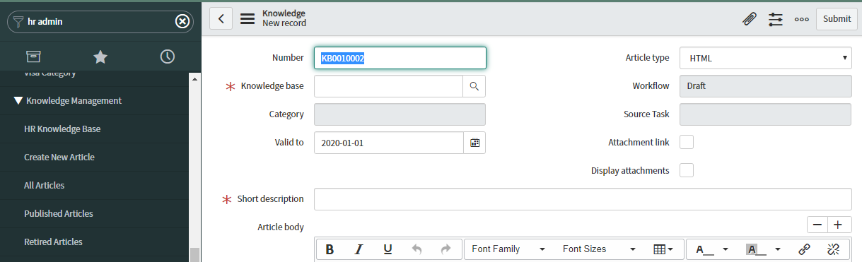Open the form context hamburger menu
This screenshot has width=862, height=262.
click(x=247, y=19)
